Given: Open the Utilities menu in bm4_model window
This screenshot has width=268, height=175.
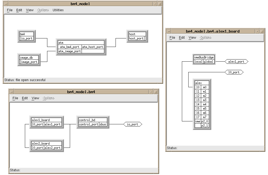Looking at the screenshot, I should pos(58,10).
